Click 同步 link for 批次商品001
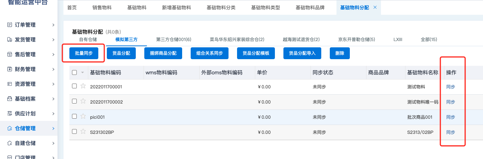 pos(450,117)
